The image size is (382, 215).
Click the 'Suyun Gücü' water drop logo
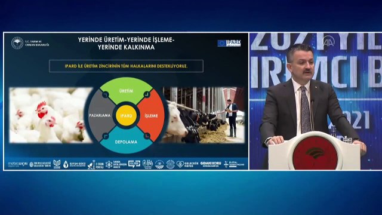pyautogui.click(x=74, y=164)
